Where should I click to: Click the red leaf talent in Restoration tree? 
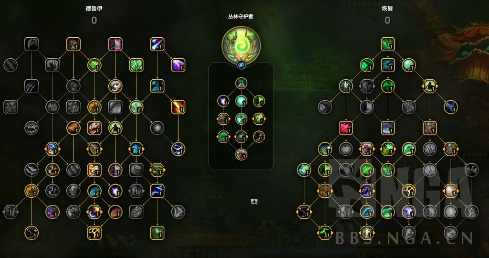(346, 128)
